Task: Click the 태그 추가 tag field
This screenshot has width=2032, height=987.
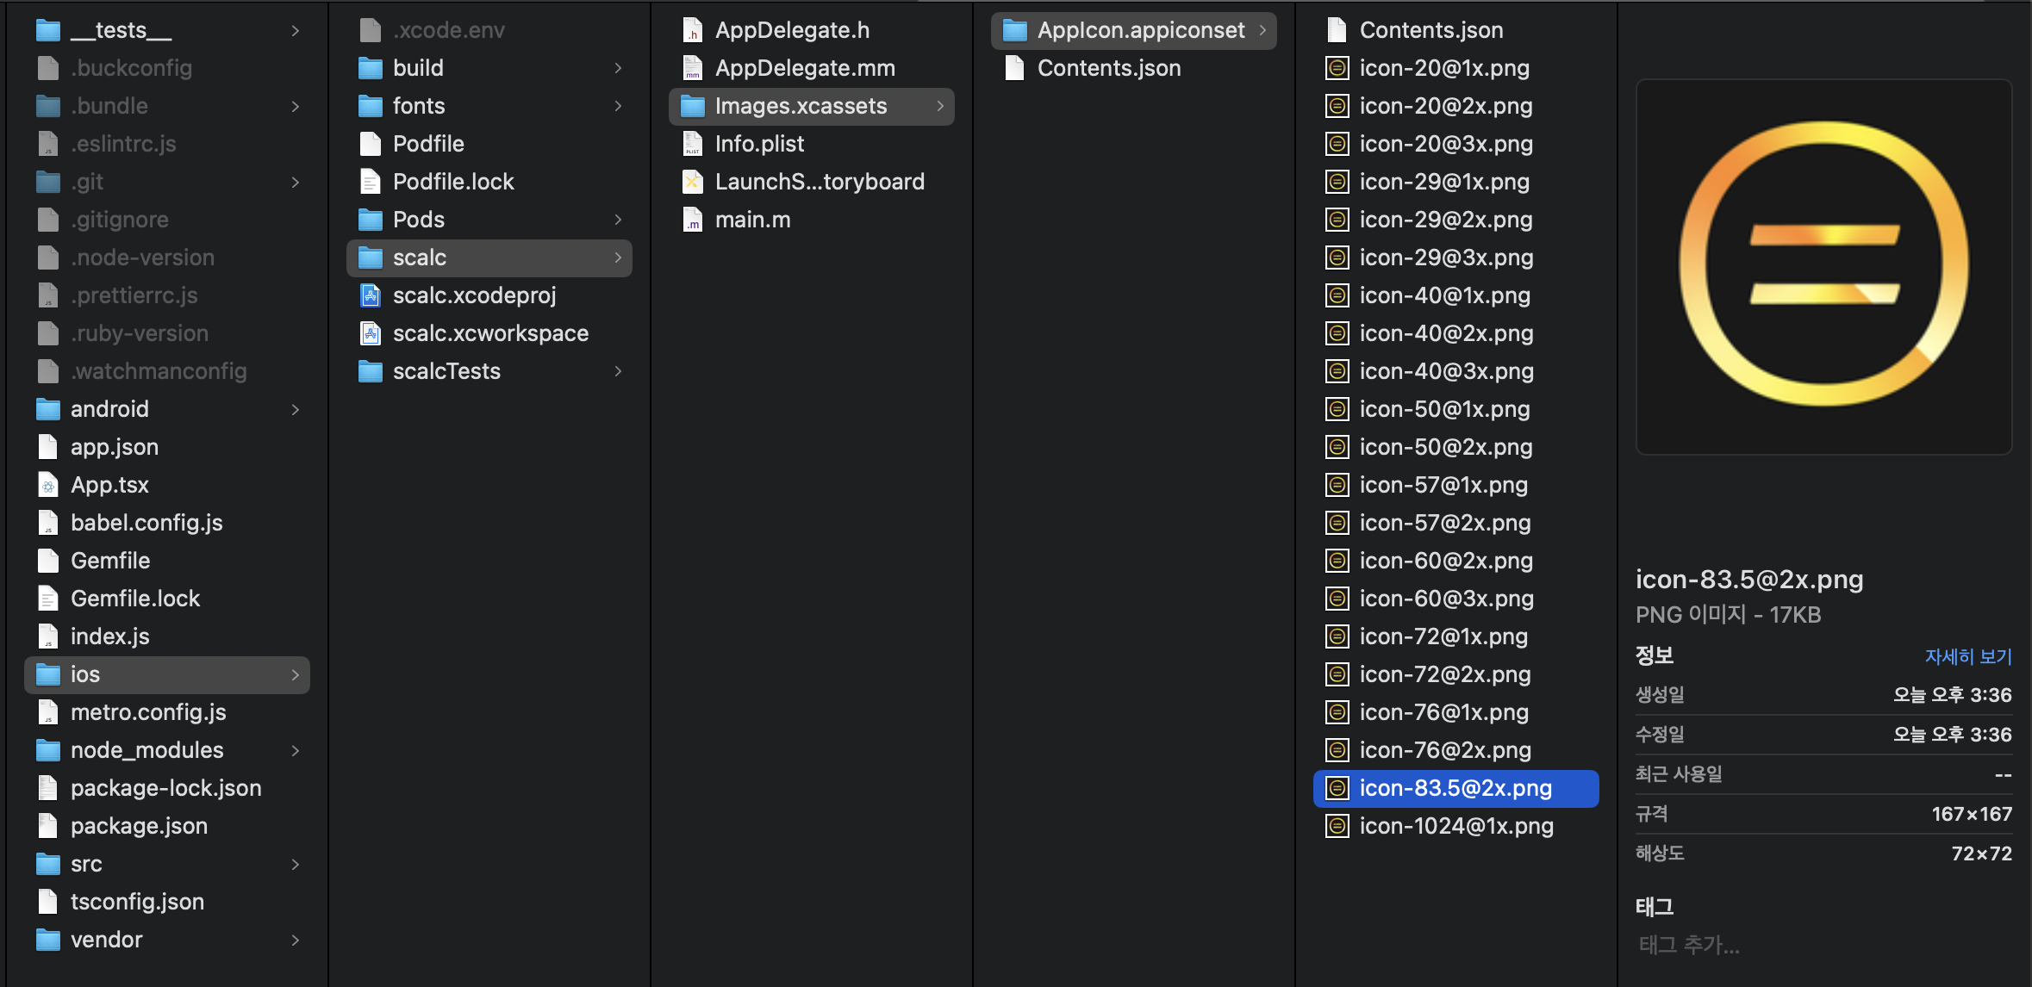Action: coord(1689,945)
